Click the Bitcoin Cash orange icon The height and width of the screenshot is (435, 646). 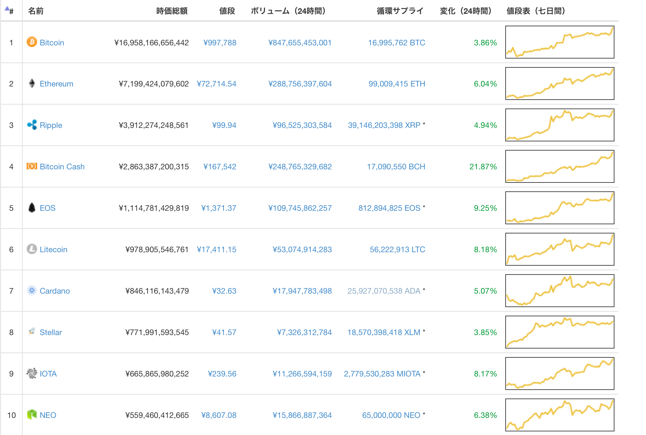(32, 166)
